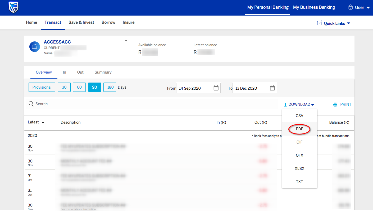This screenshot has width=373, height=211.
Task: Click the Standard Bank shield logo
Action: [13, 7]
